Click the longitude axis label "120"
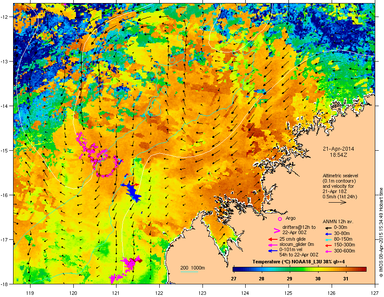This screenshot has width=384, height=297. click(x=73, y=293)
